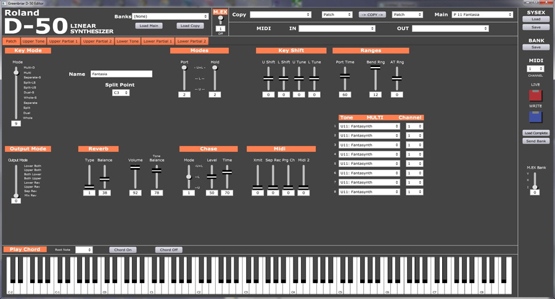Click the Copy source type Patch dropdown
The height and width of the screenshot is (299, 555).
(x=337, y=15)
